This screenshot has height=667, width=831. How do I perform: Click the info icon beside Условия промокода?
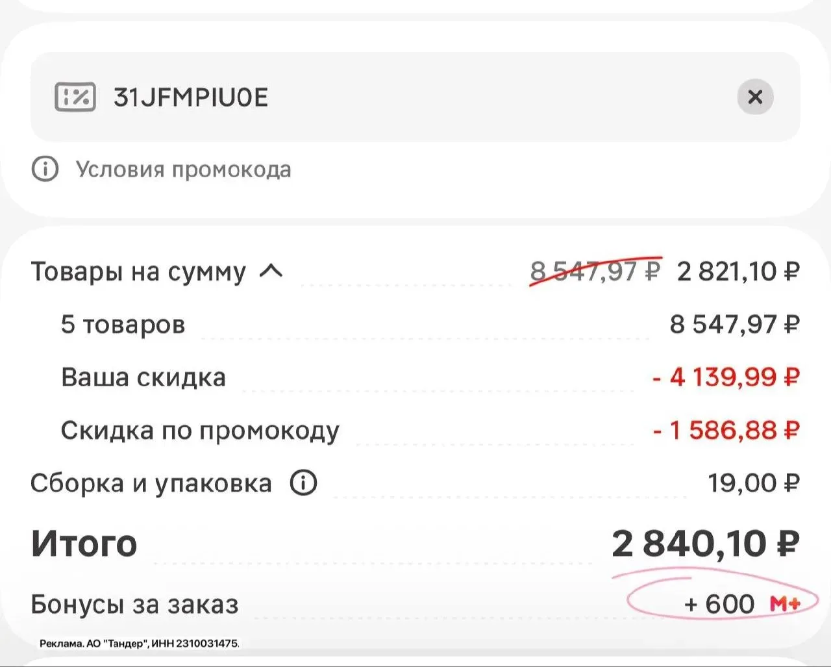coord(45,169)
